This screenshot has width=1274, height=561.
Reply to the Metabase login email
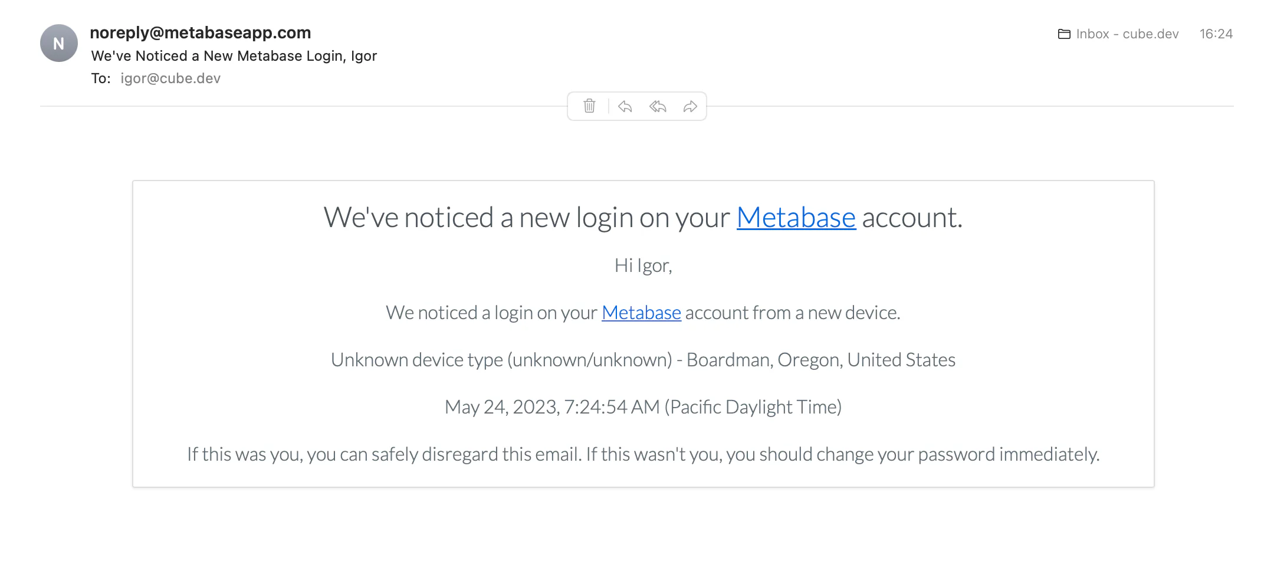point(625,106)
